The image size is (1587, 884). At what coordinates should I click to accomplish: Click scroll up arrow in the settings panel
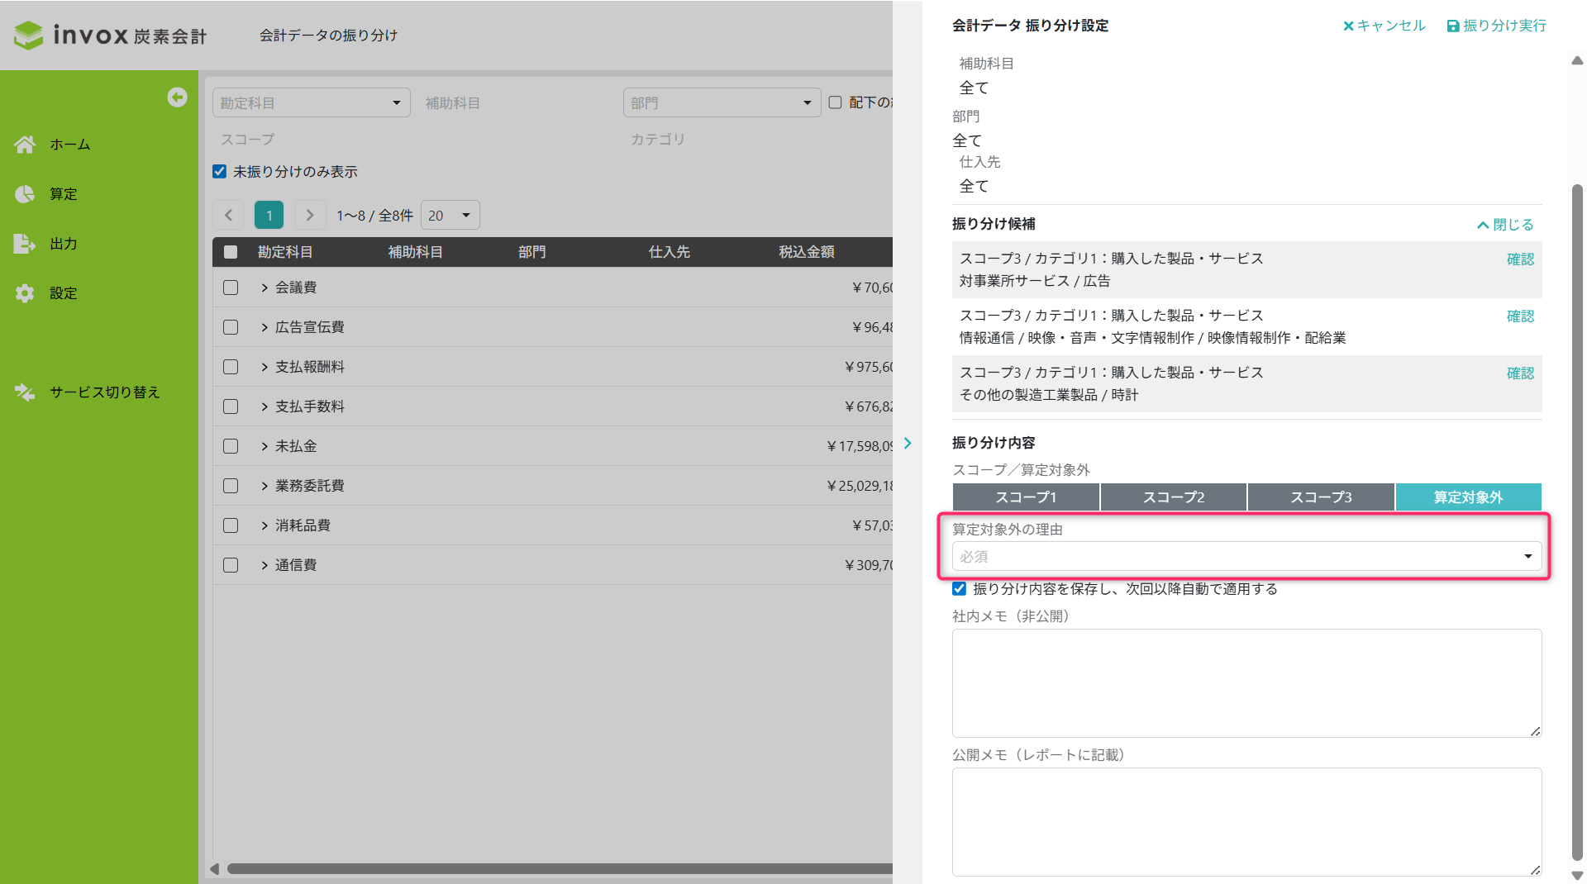1577,60
